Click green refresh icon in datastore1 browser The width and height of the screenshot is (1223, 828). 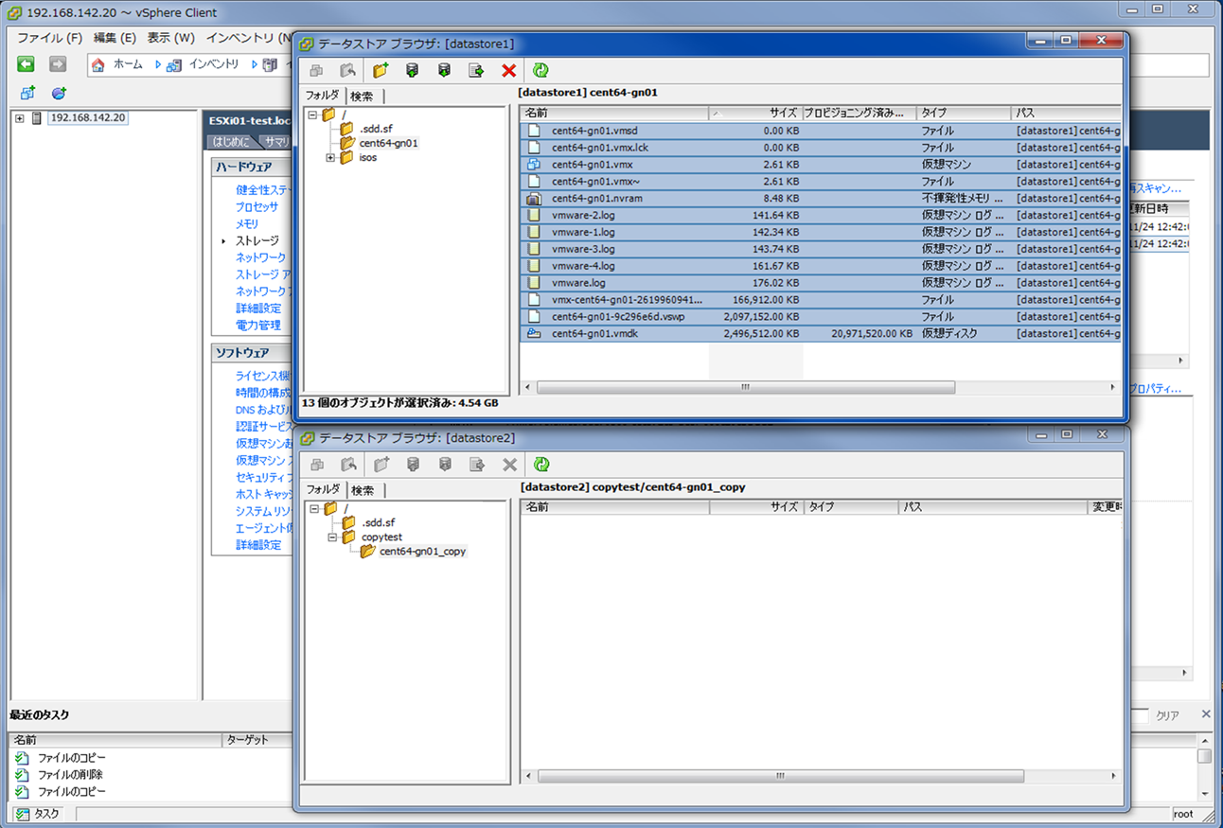pos(541,70)
